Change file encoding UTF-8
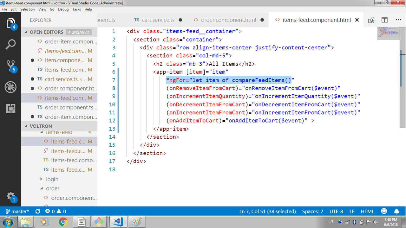 pyautogui.click(x=336, y=211)
